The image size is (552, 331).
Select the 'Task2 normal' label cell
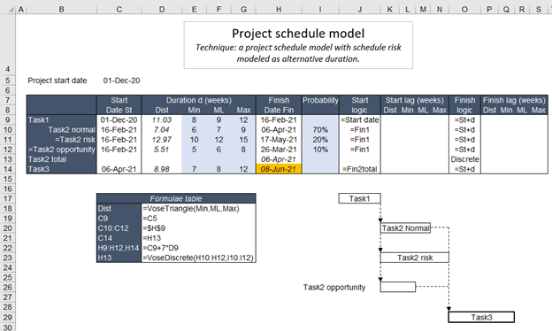tap(62, 130)
